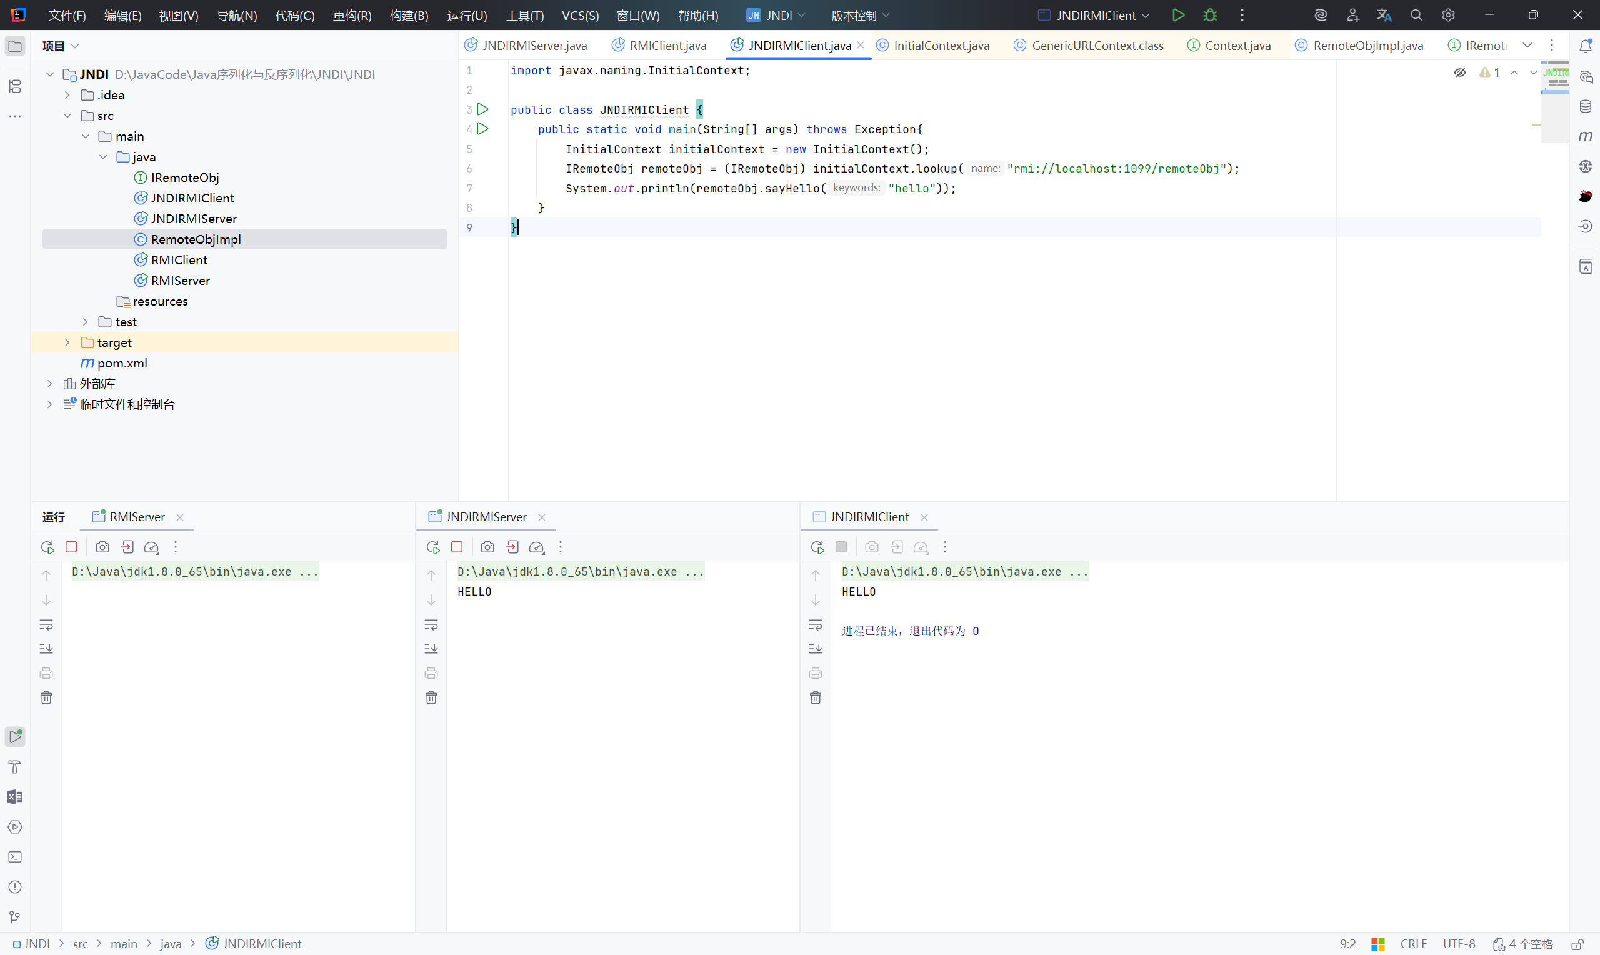Open Search Everywhere with the magnifier icon
Viewport: 1600px width, 955px height.
coord(1416,16)
